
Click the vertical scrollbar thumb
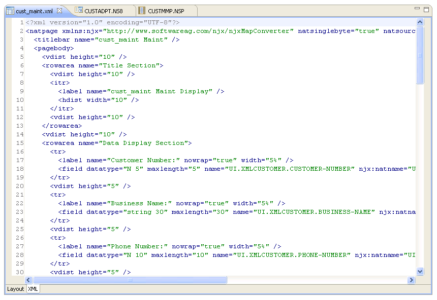click(420, 55)
